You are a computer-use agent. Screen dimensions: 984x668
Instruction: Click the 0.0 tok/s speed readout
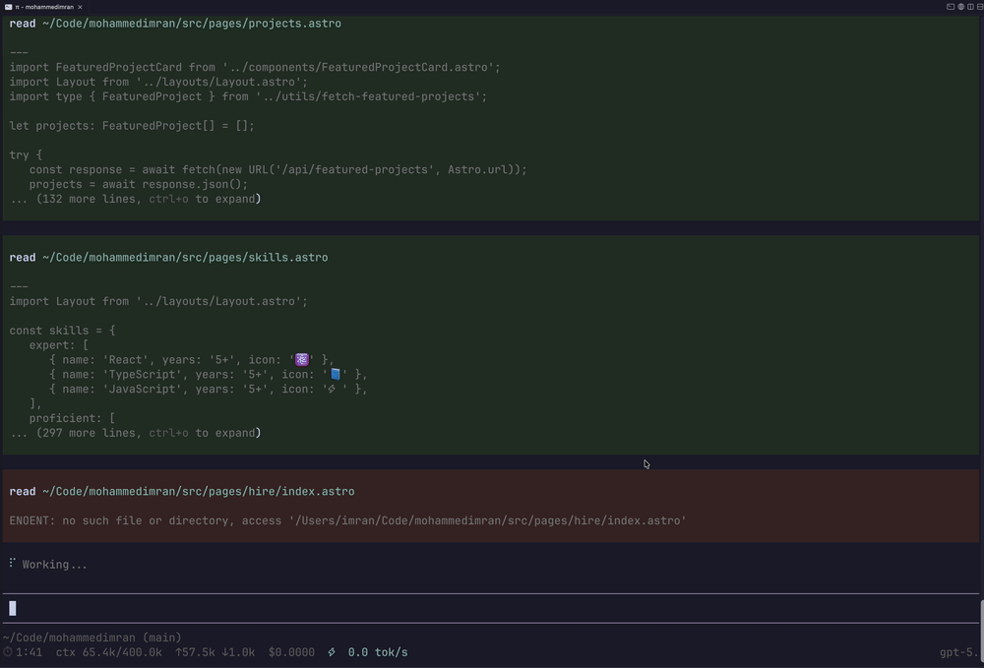click(x=378, y=652)
